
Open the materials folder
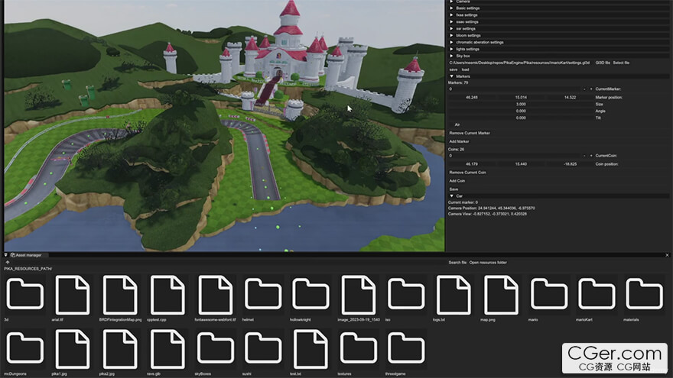pyautogui.click(x=644, y=295)
